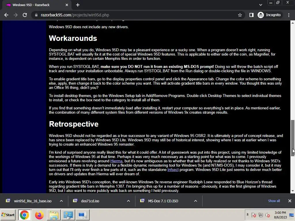Bookmark this page with the star icon
The height and width of the screenshot is (221, 295).
coord(240,15)
